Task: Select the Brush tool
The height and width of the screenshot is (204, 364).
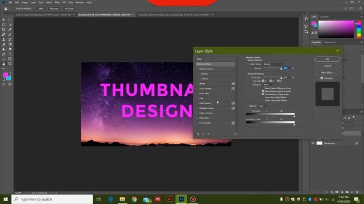Action: (10, 35)
